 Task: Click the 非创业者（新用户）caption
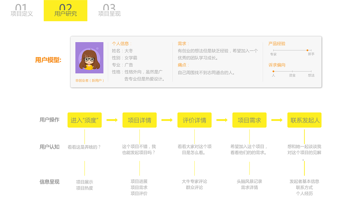click(90, 80)
